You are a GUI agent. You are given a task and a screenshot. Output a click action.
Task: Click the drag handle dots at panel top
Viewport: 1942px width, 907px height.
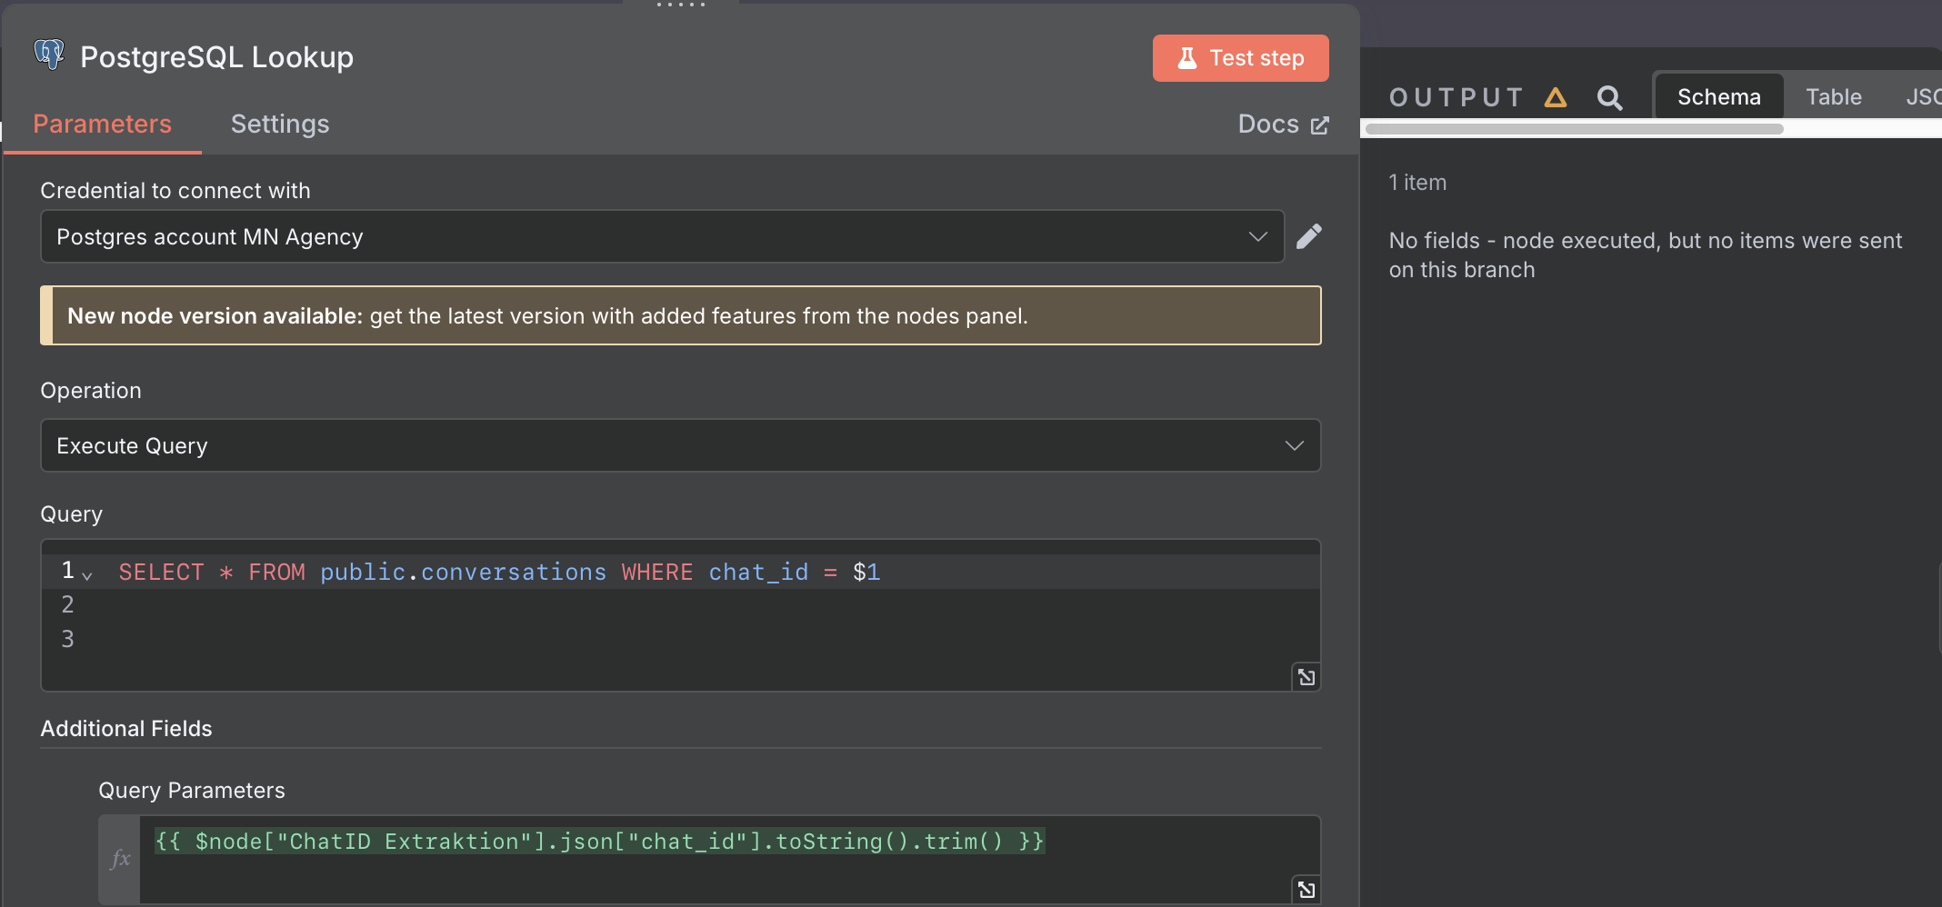coord(681,5)
